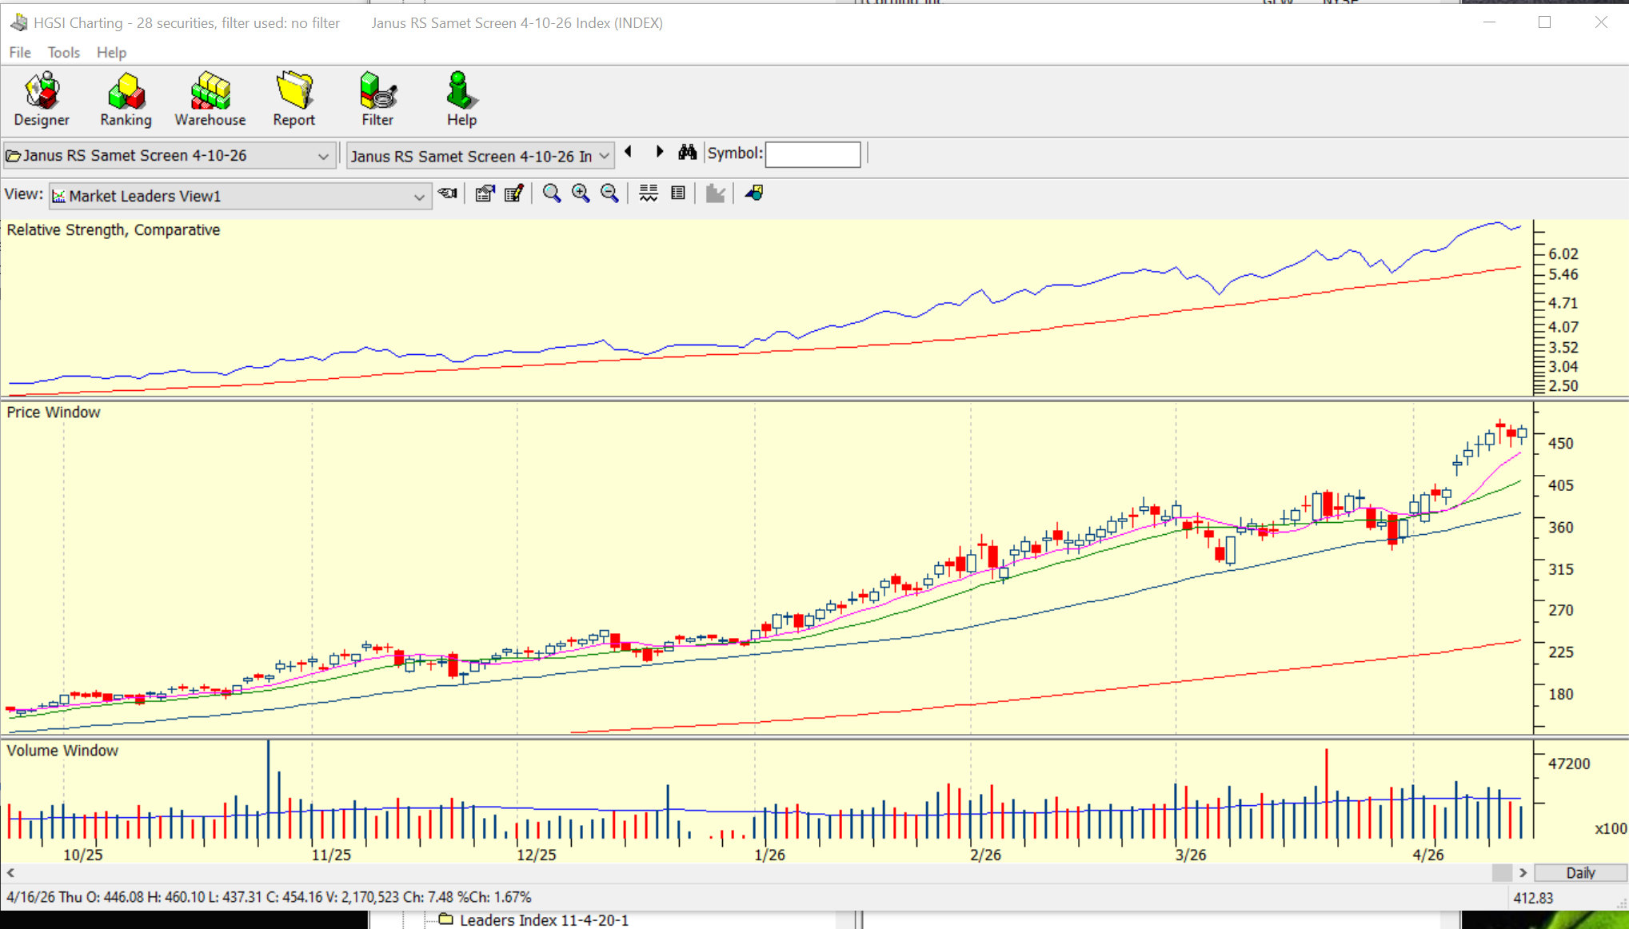Click the Symbol input field
The image size is (1629, 929).
click(x=813, y=154)
